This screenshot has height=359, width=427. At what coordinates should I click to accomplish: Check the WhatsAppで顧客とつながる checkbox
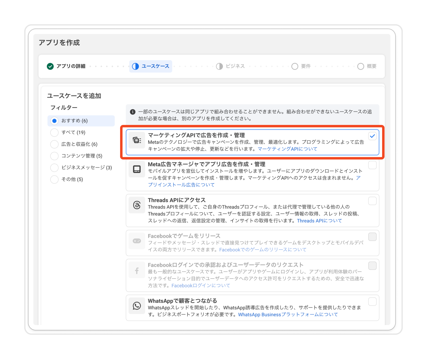(372, 302)
